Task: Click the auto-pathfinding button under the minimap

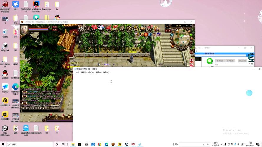Action: 182,49
